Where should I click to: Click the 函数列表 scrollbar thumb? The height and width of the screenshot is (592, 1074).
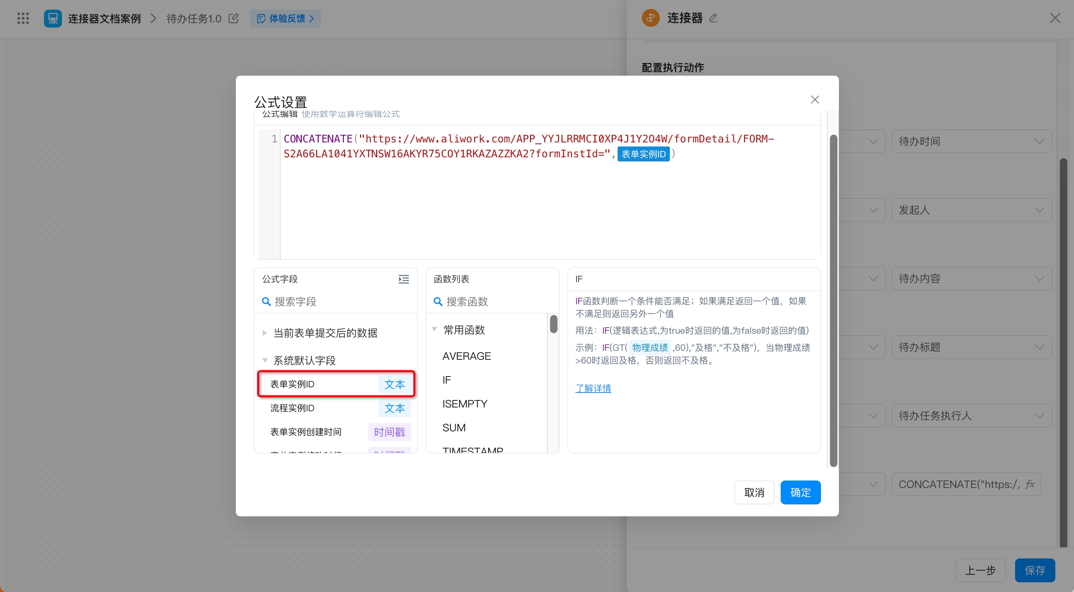553,324
